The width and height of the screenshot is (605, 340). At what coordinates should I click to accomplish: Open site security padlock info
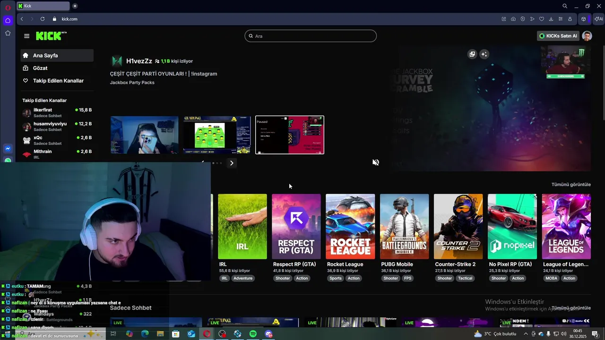click(54, 19)
